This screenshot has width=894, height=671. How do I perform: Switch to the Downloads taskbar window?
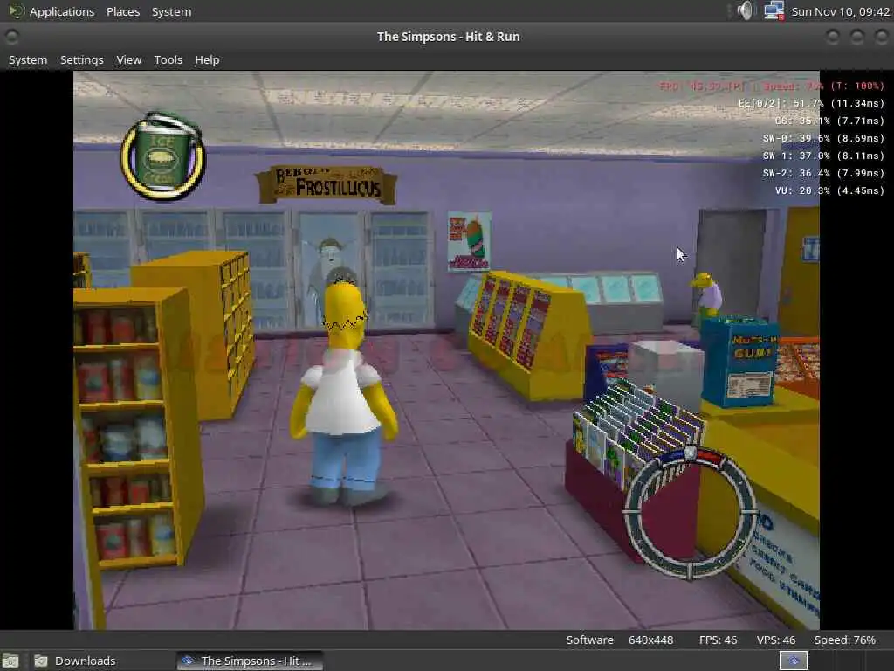click(75, 661)
